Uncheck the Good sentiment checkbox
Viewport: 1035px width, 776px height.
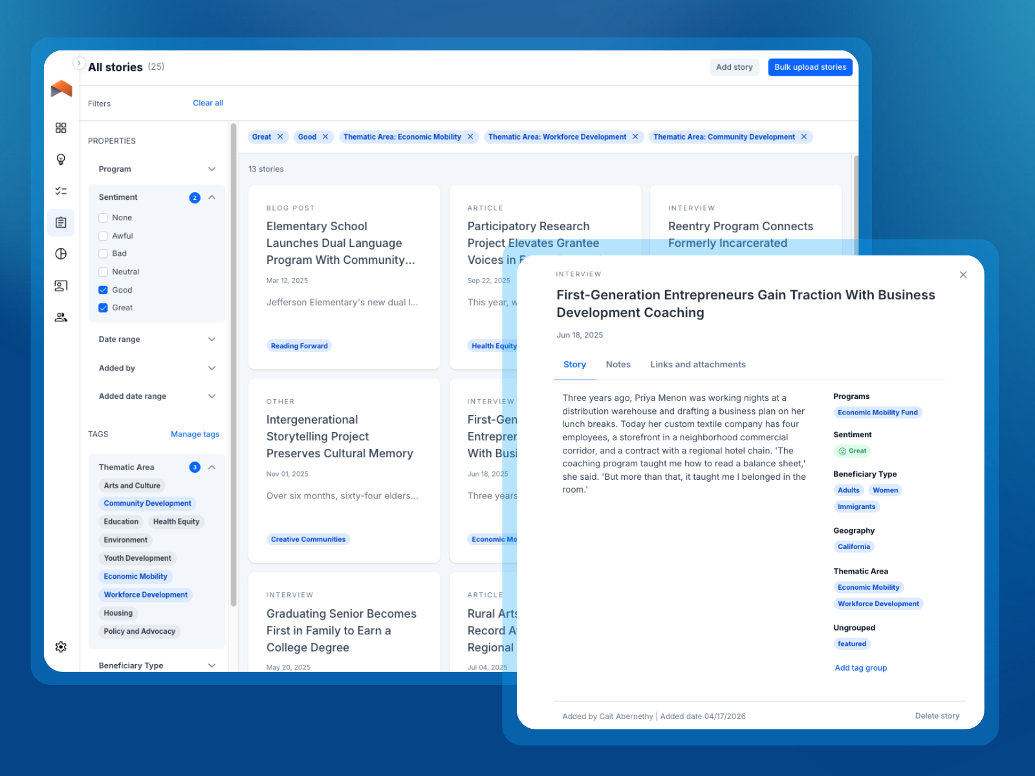click(x=103, y=290)
